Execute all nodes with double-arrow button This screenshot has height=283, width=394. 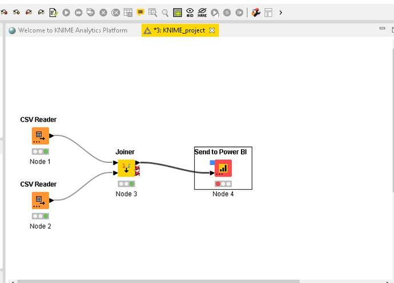[78, 13]
